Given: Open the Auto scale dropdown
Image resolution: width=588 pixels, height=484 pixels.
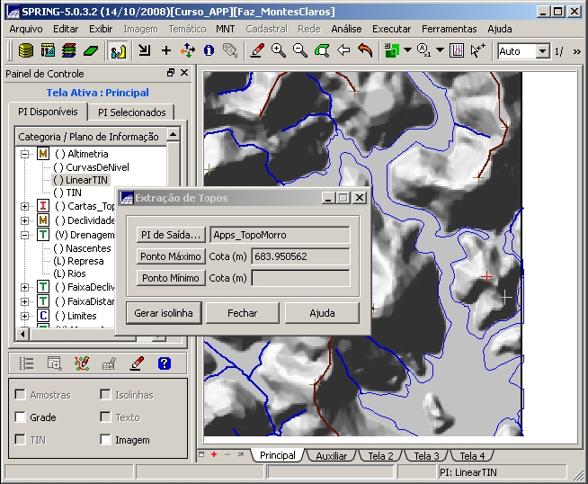Looking at the screenshot, I should click(542, 51).
